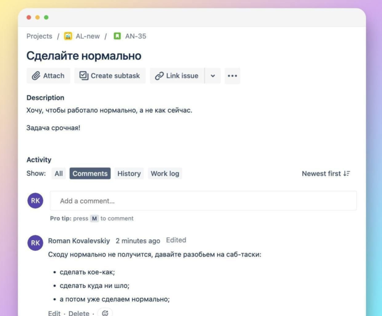This screenshot has height=316, width=382.
Task: Click the green story icon beside AN-35
Action: (117, 36)
